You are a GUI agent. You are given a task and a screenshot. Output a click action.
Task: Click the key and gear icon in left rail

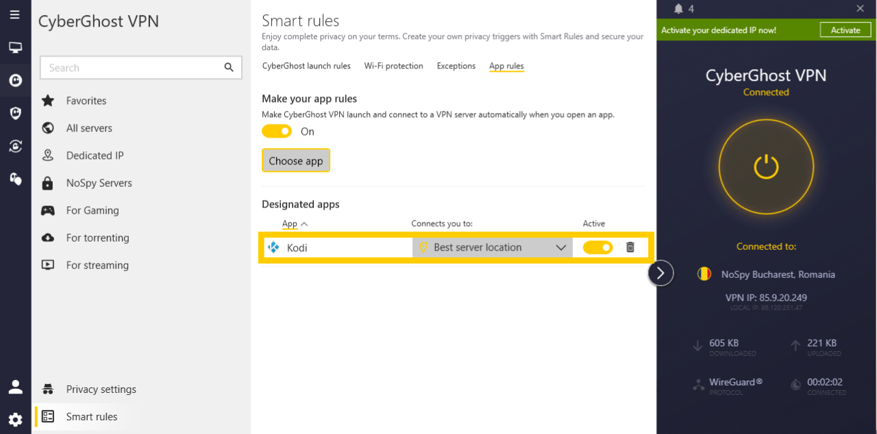point(15,179)
